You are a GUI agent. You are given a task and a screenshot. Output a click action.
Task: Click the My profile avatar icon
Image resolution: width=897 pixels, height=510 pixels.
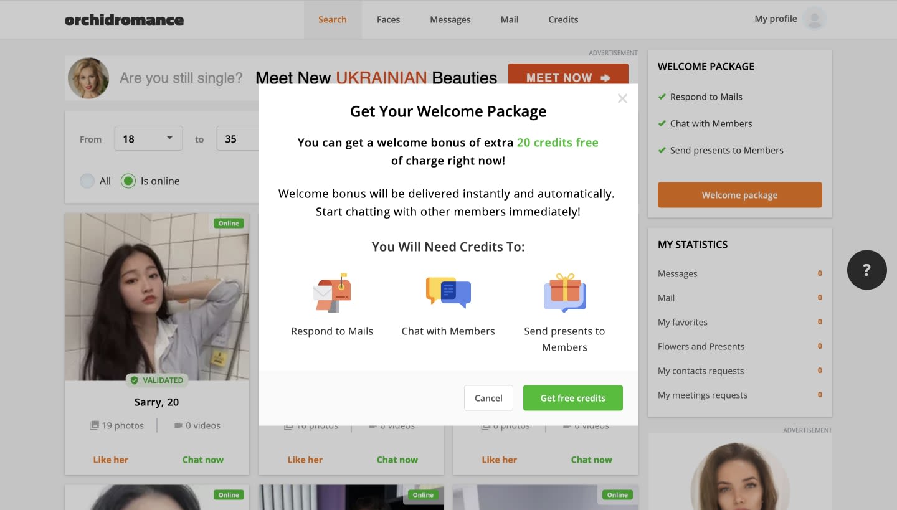point(815,19)
